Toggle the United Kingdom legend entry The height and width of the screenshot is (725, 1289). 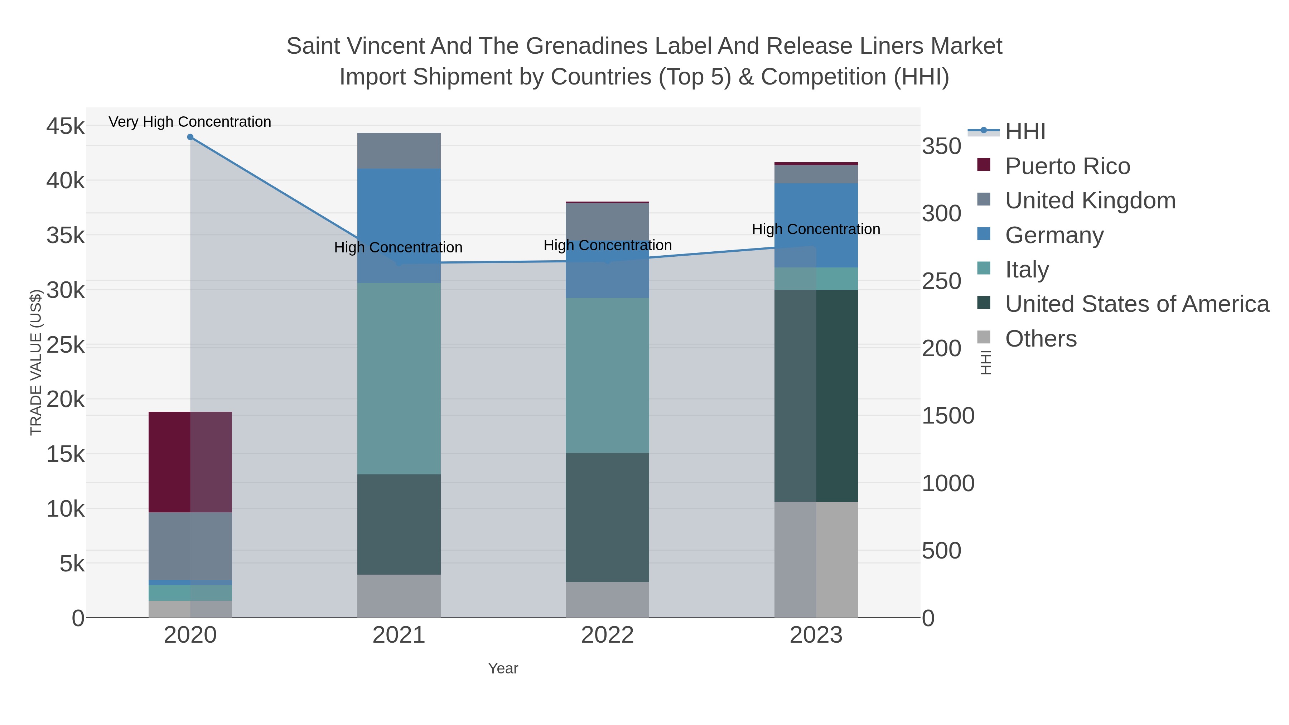1076,200
